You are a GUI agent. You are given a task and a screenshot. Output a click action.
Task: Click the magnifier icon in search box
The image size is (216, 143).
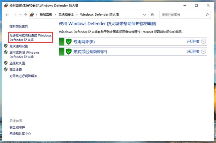pos(207,15)
